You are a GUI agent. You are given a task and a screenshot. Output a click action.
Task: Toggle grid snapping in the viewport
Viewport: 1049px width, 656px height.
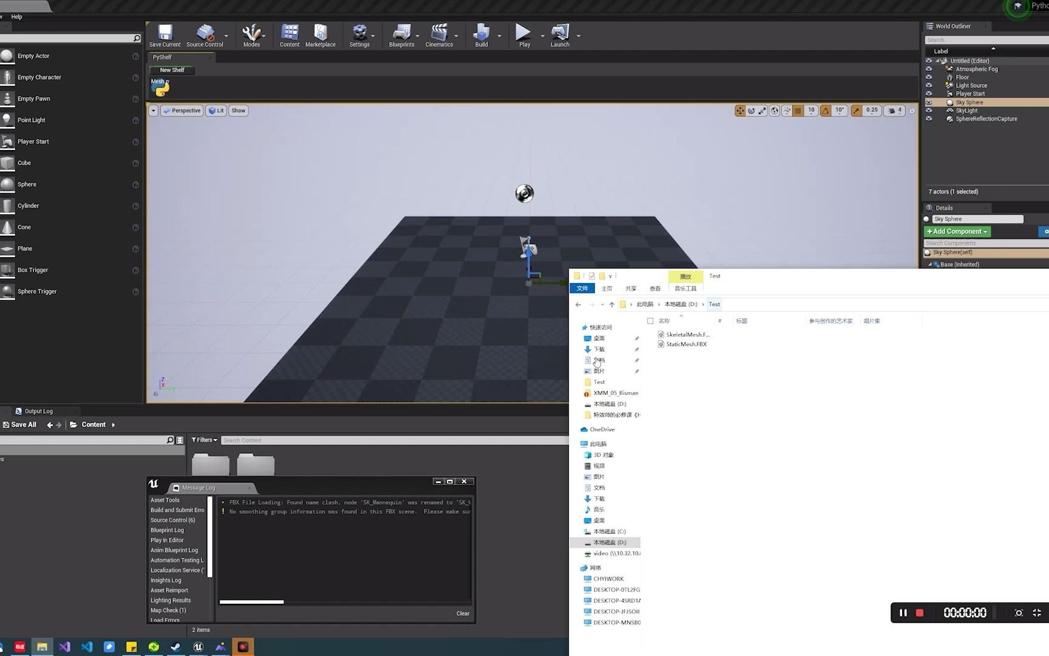[x=798, y=111]
